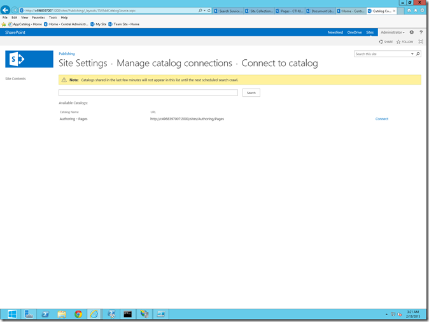Click the Manage catalog connections title link
429x322 pixels.
(174, 63)
